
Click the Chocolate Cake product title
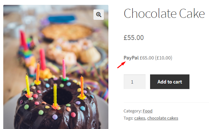pyautogui.click(x=164, y=13)
